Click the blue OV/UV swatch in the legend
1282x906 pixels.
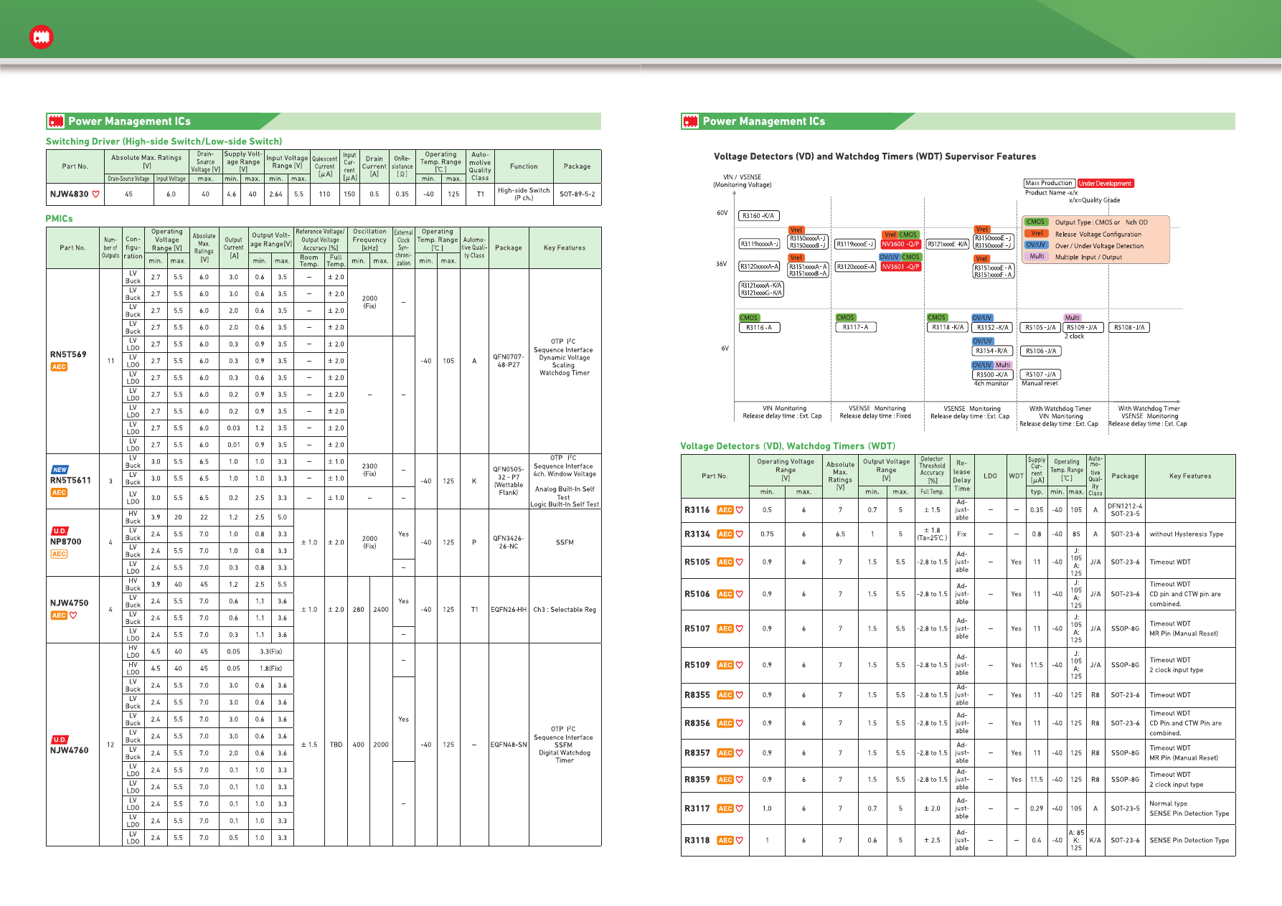coord(1035,245)
